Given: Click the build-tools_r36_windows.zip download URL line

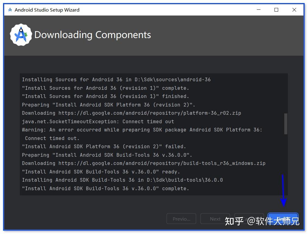Looking at the screenshot, I should [x=143, y=163].
